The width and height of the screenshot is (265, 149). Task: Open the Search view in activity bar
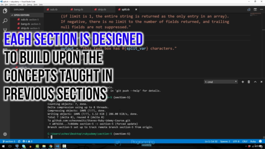pyautogui.click(x=5, y=21)
